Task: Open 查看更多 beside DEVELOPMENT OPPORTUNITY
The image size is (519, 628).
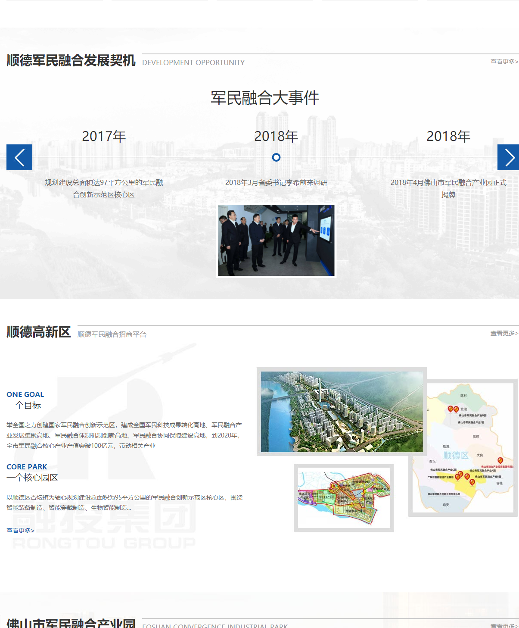Action: tap(503, 62)
